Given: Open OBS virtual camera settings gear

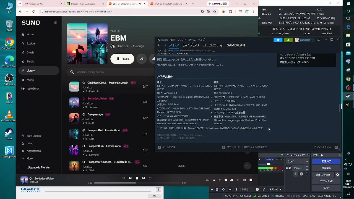Looking at the screenshot, I should click(x=337, y=175).
